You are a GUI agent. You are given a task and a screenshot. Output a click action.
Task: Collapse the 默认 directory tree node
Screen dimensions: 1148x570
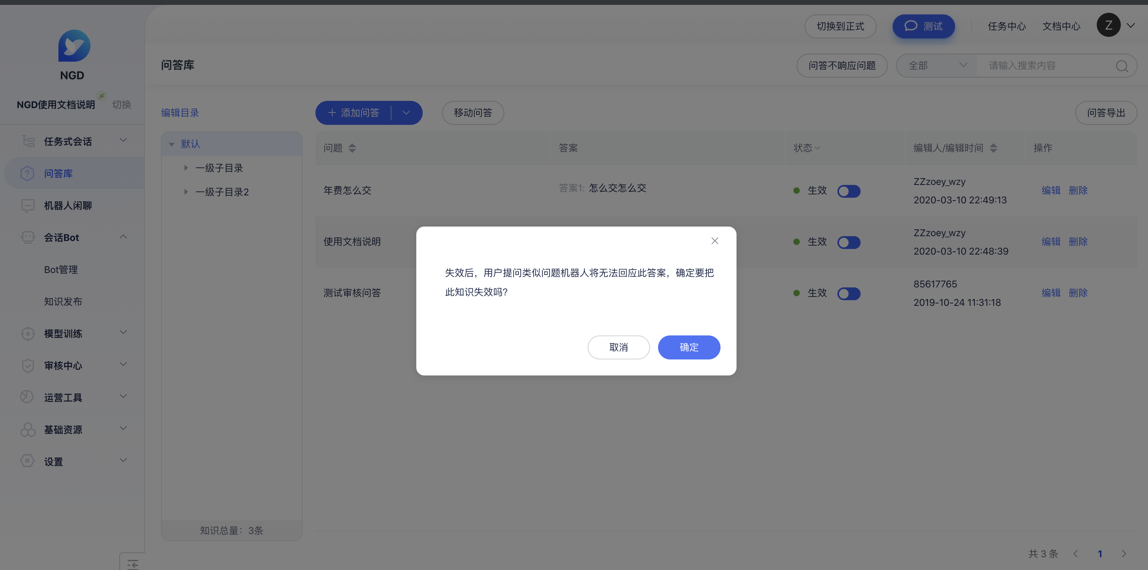pos(172,144)
